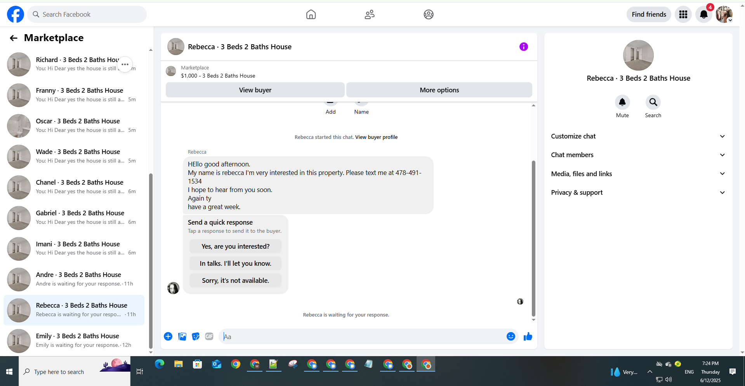
Task: Choose a GIF icon in composer
Action: [x=209, y=336]
